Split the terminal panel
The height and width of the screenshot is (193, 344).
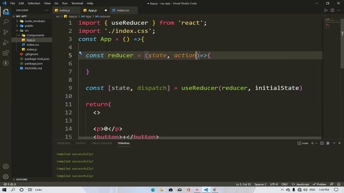pos(321,143)
